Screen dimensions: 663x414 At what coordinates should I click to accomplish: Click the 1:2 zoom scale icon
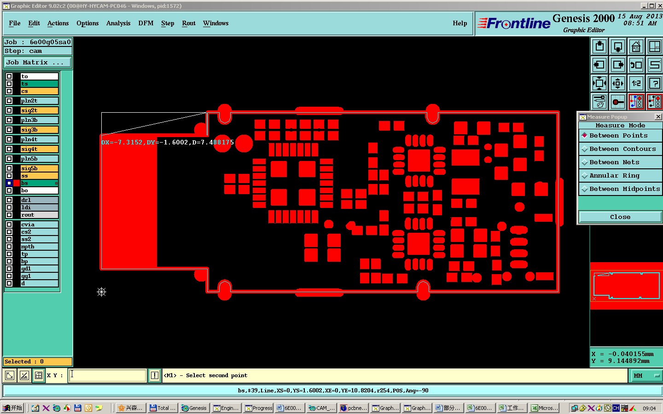(636, 83)
